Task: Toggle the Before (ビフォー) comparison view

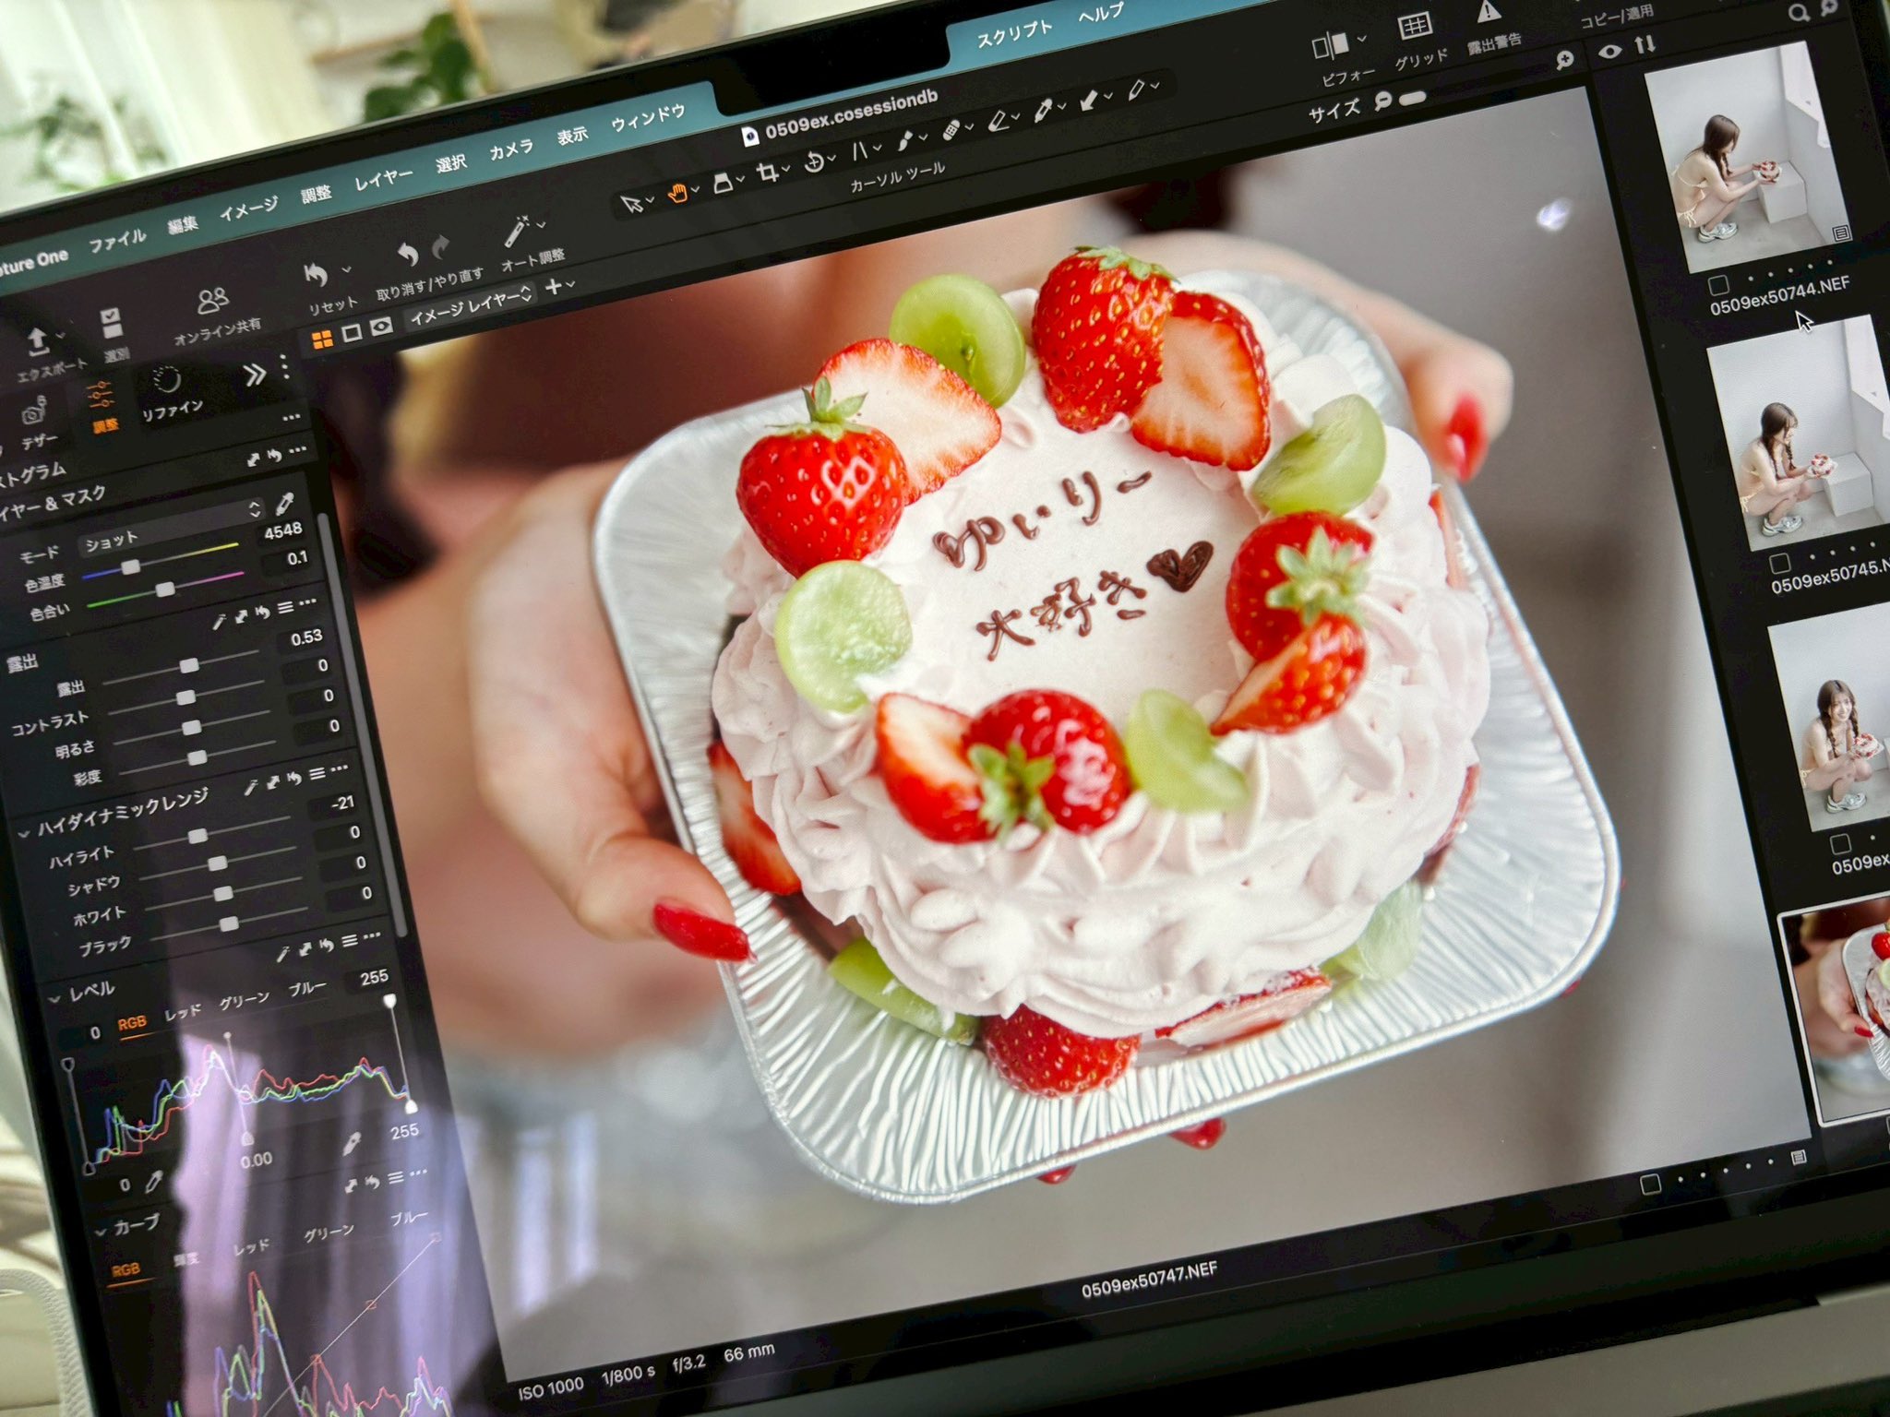Action: point(1331,44)
